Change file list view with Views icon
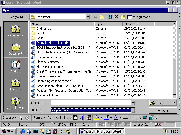The image size is (181, 135). pyautogui.click(x=130, y=17)
